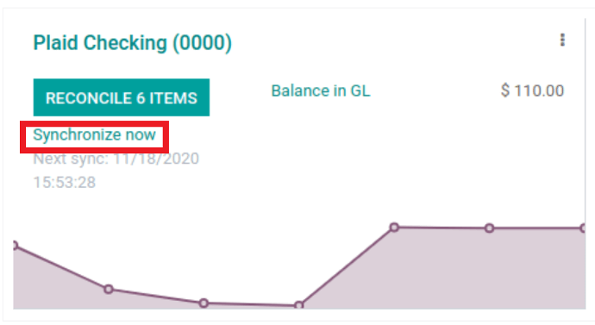595x325 pixels.
Task: Select the lowest data point before the rise
Action: 299,305
